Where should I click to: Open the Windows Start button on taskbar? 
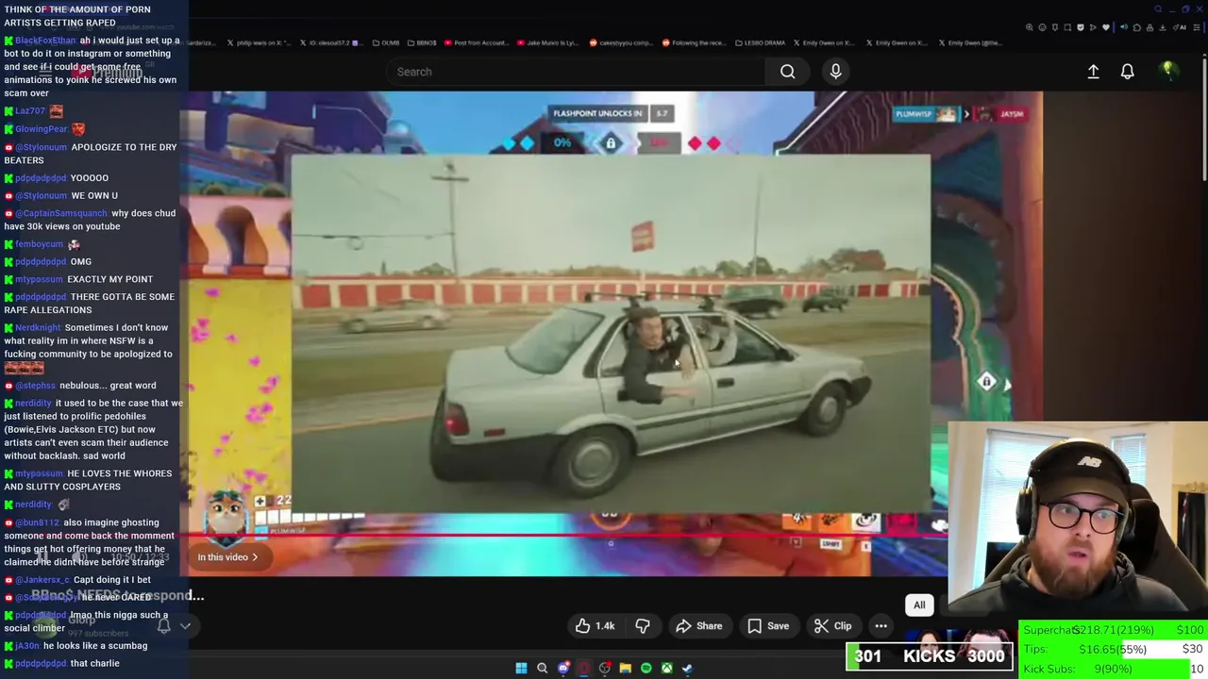pos(521,669)
